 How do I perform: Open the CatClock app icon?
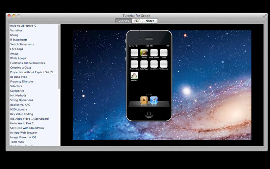(x=134, y=75)
